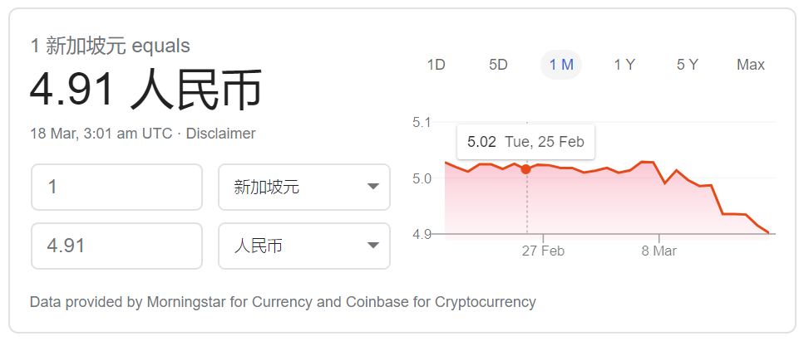This screenshot has height=341, width=804.
Task: Open the 人民币 currency dropdown
Action: tap(303, 246)
